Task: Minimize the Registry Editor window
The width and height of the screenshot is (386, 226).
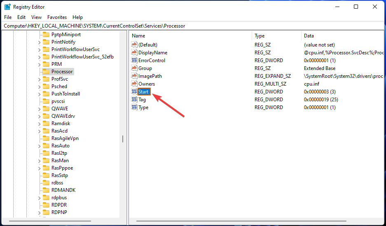Action: pos(337,7)
